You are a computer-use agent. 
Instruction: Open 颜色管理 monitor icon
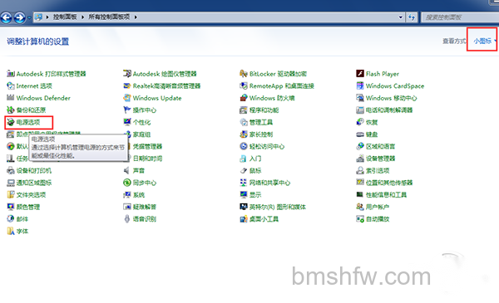tap(11, 207)
